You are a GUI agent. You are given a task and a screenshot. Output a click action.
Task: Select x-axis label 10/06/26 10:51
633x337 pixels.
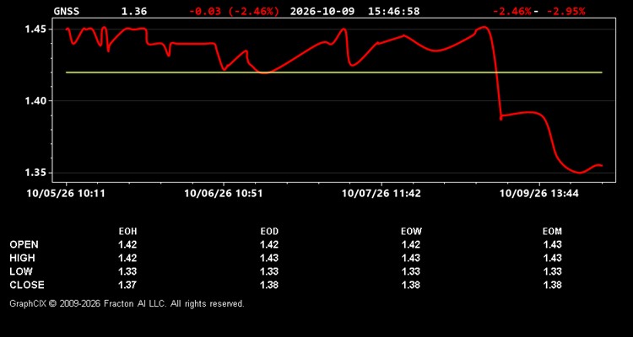[x=224, y=194]
